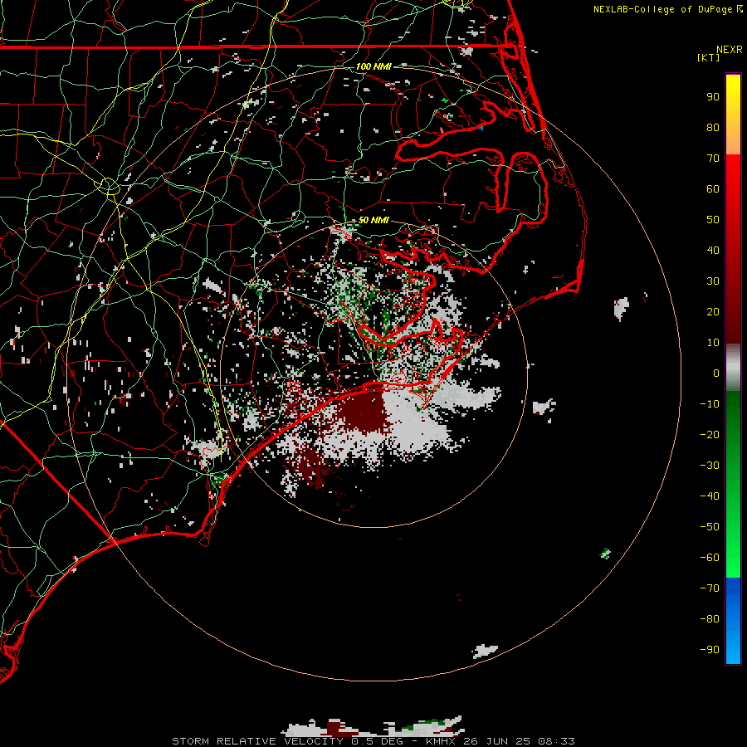Viewport: 747px width, 747px height.
Task: Pick the bright green color bar segment near -50
Action: coord(733,529)
